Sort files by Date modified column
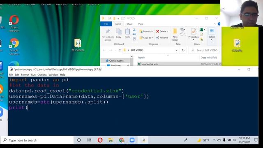Screen dimensions: 263x148 point(209,58)
